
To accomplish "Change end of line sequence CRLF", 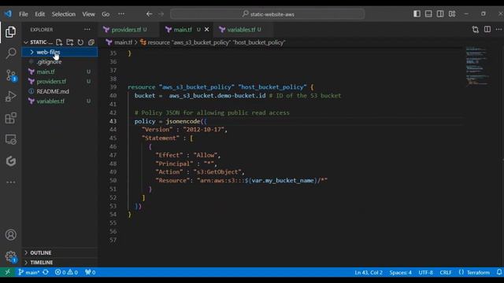I will (446, 273).
